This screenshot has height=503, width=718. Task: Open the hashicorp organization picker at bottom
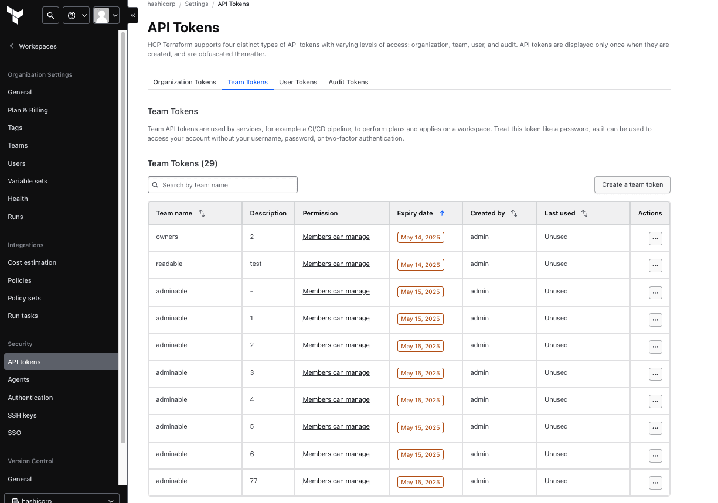pos(61,499)
